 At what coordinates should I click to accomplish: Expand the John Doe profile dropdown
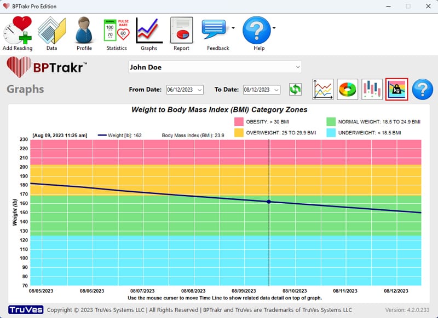298,67
